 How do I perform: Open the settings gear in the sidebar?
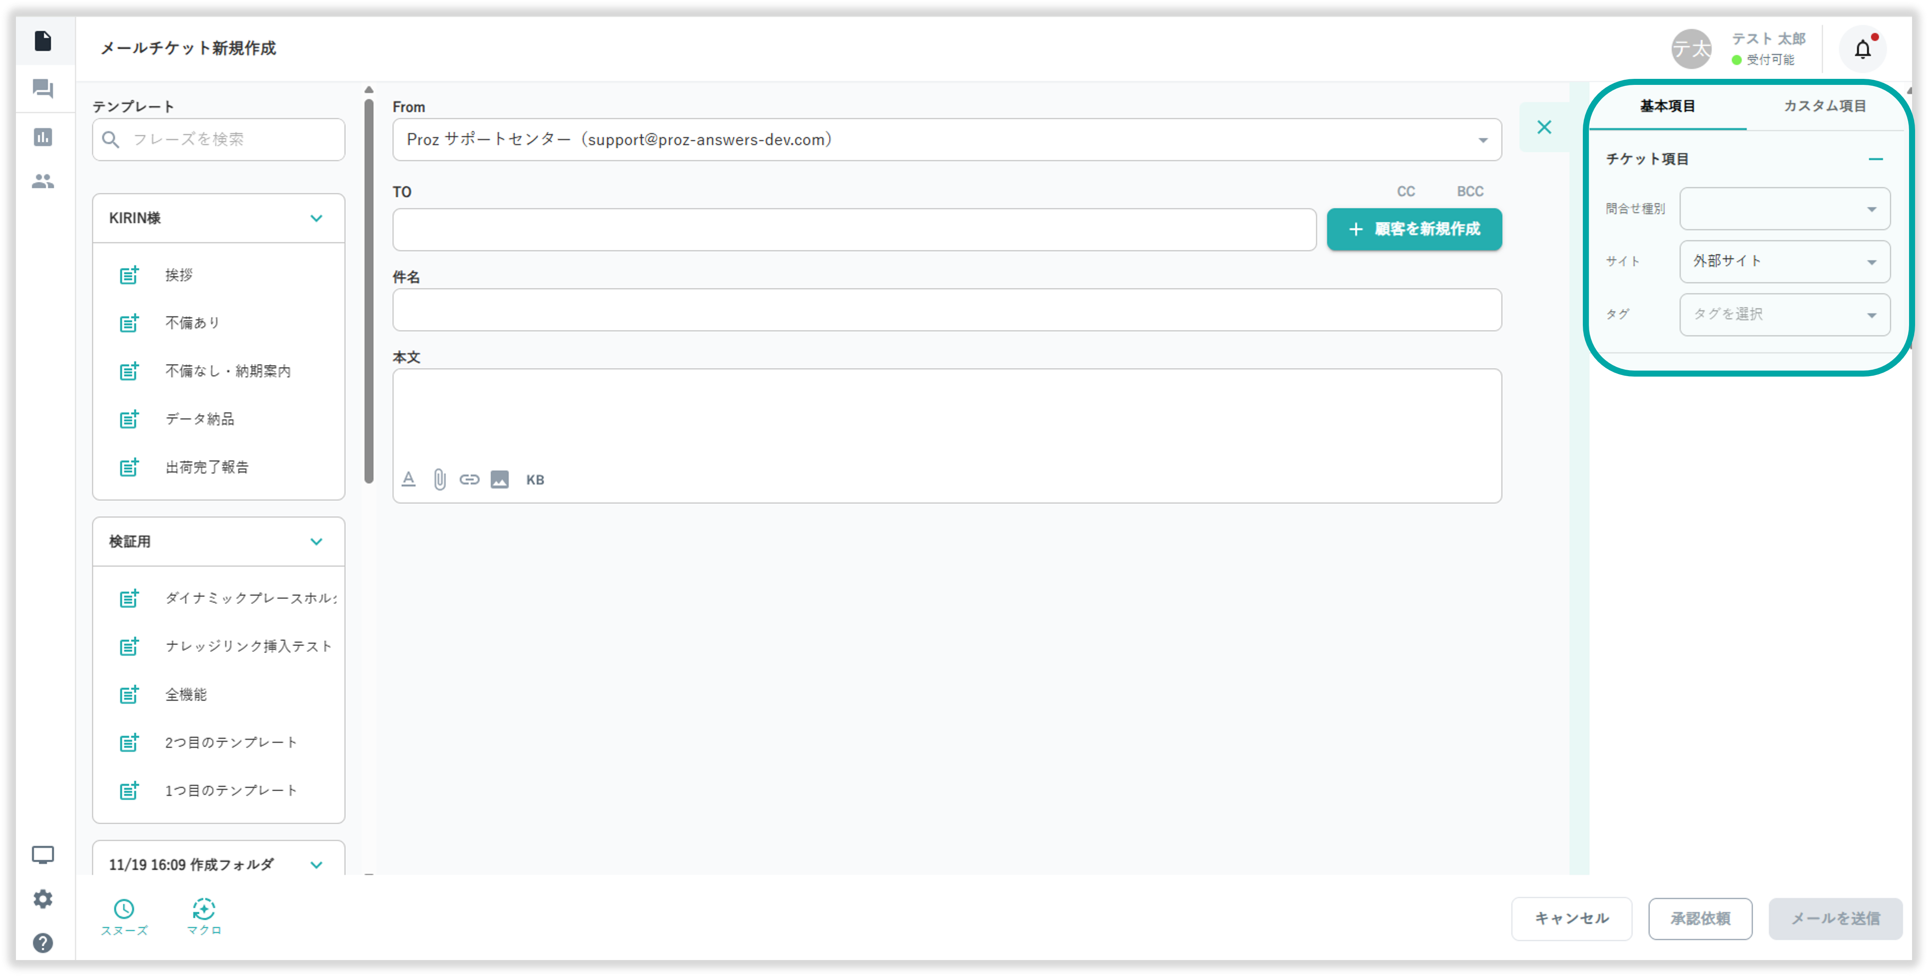pyautogui.click(x=44, y=899)
